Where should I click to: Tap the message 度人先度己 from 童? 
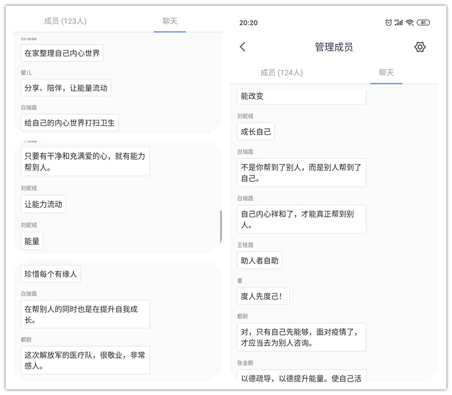[x=263, y=295]
